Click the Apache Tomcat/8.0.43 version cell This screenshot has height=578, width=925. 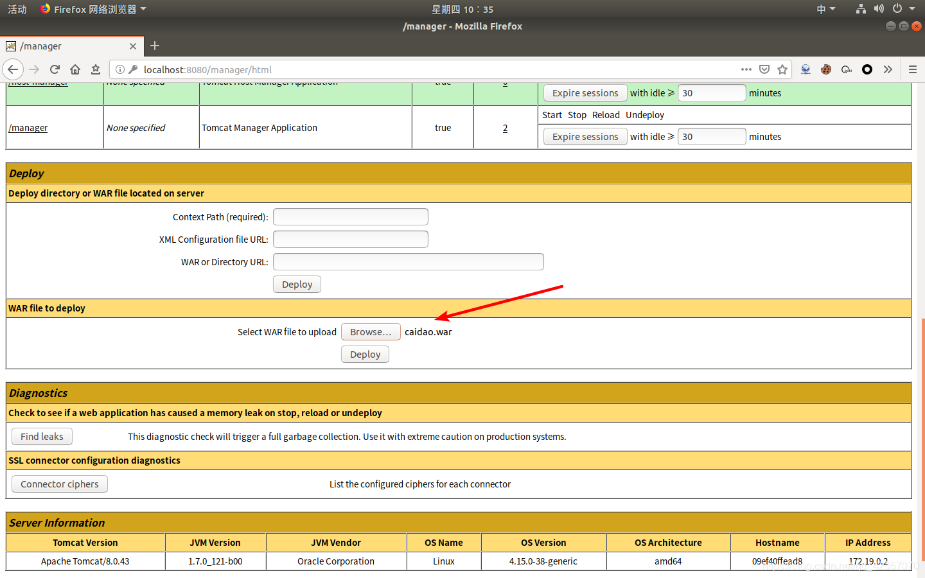(x=85, y=561)
